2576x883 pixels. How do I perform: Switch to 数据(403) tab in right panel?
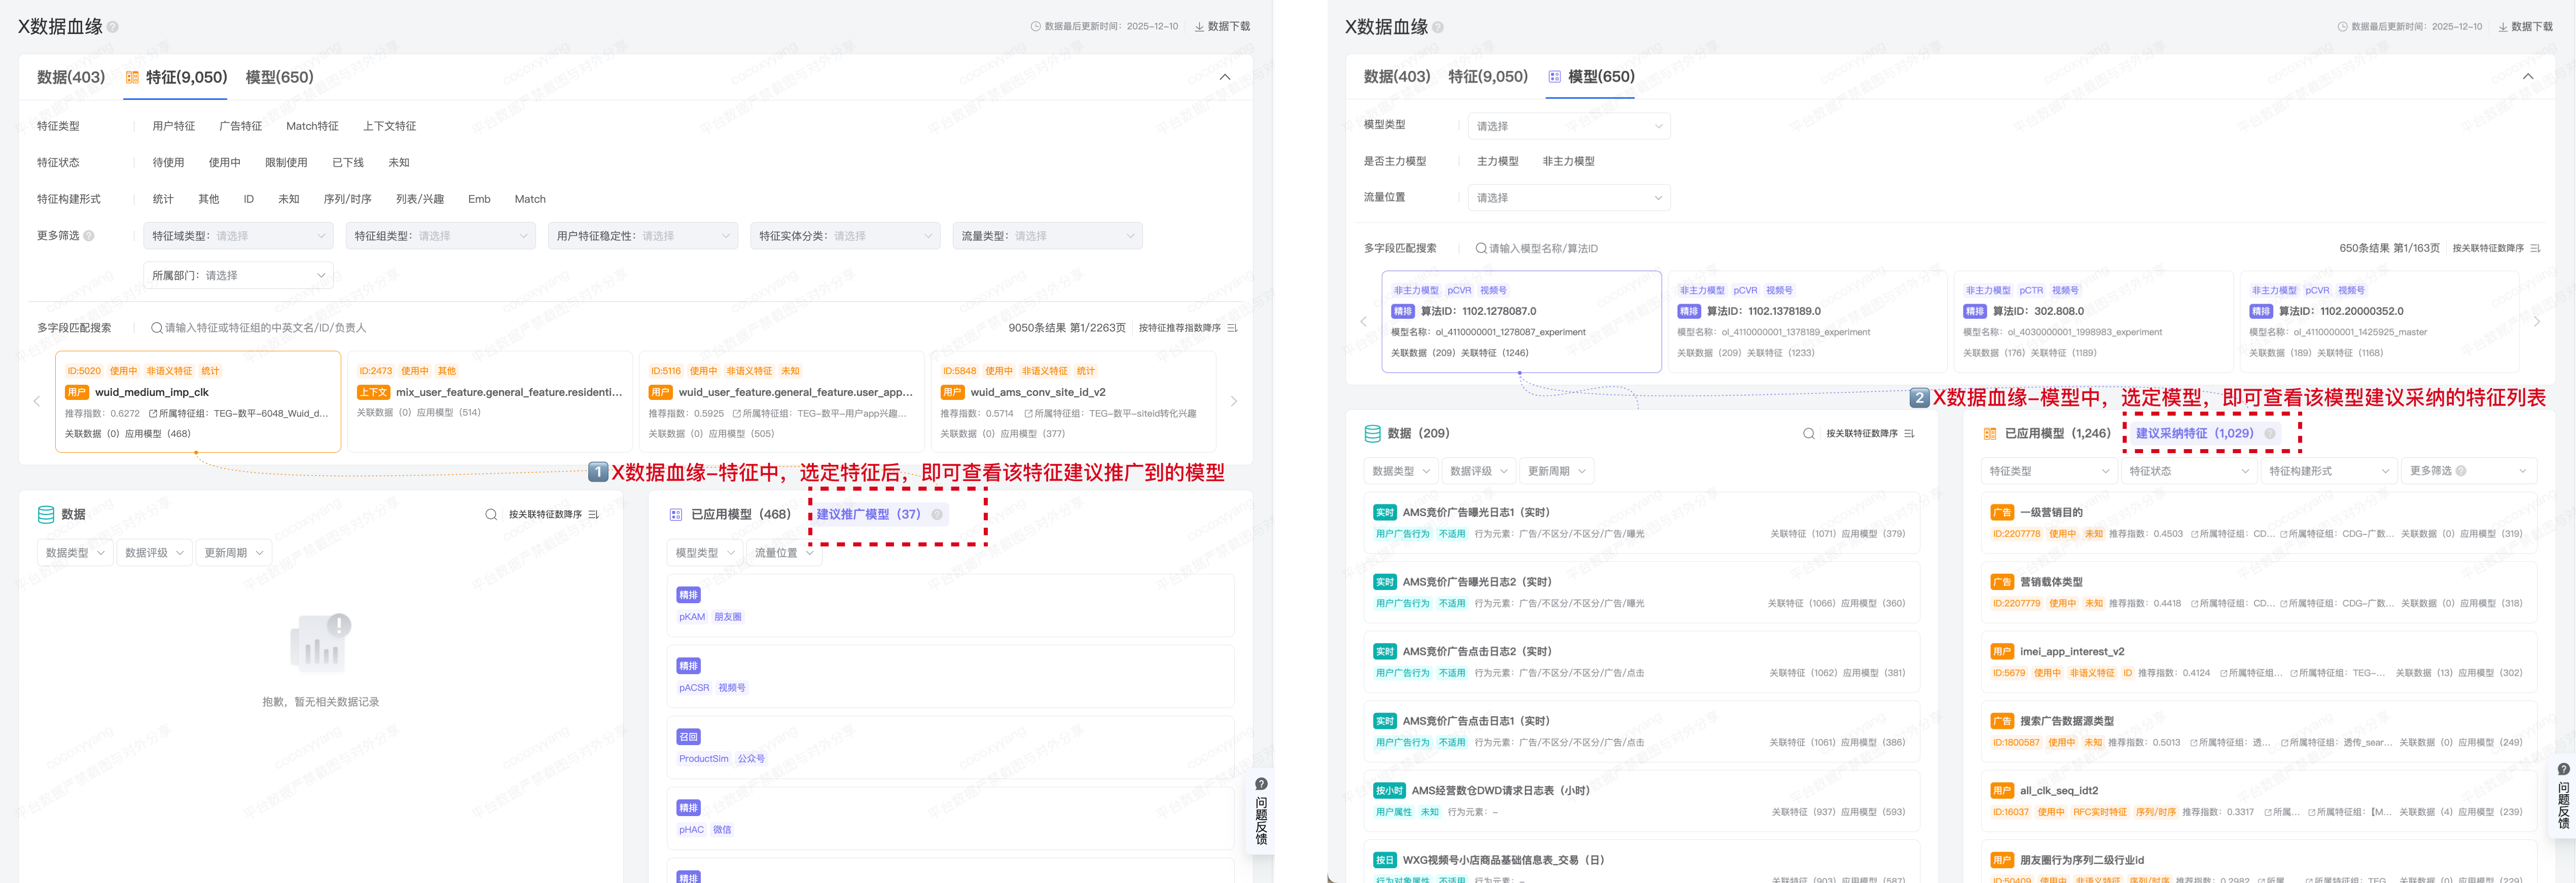pyautogui.click(x=1396, y=77)
